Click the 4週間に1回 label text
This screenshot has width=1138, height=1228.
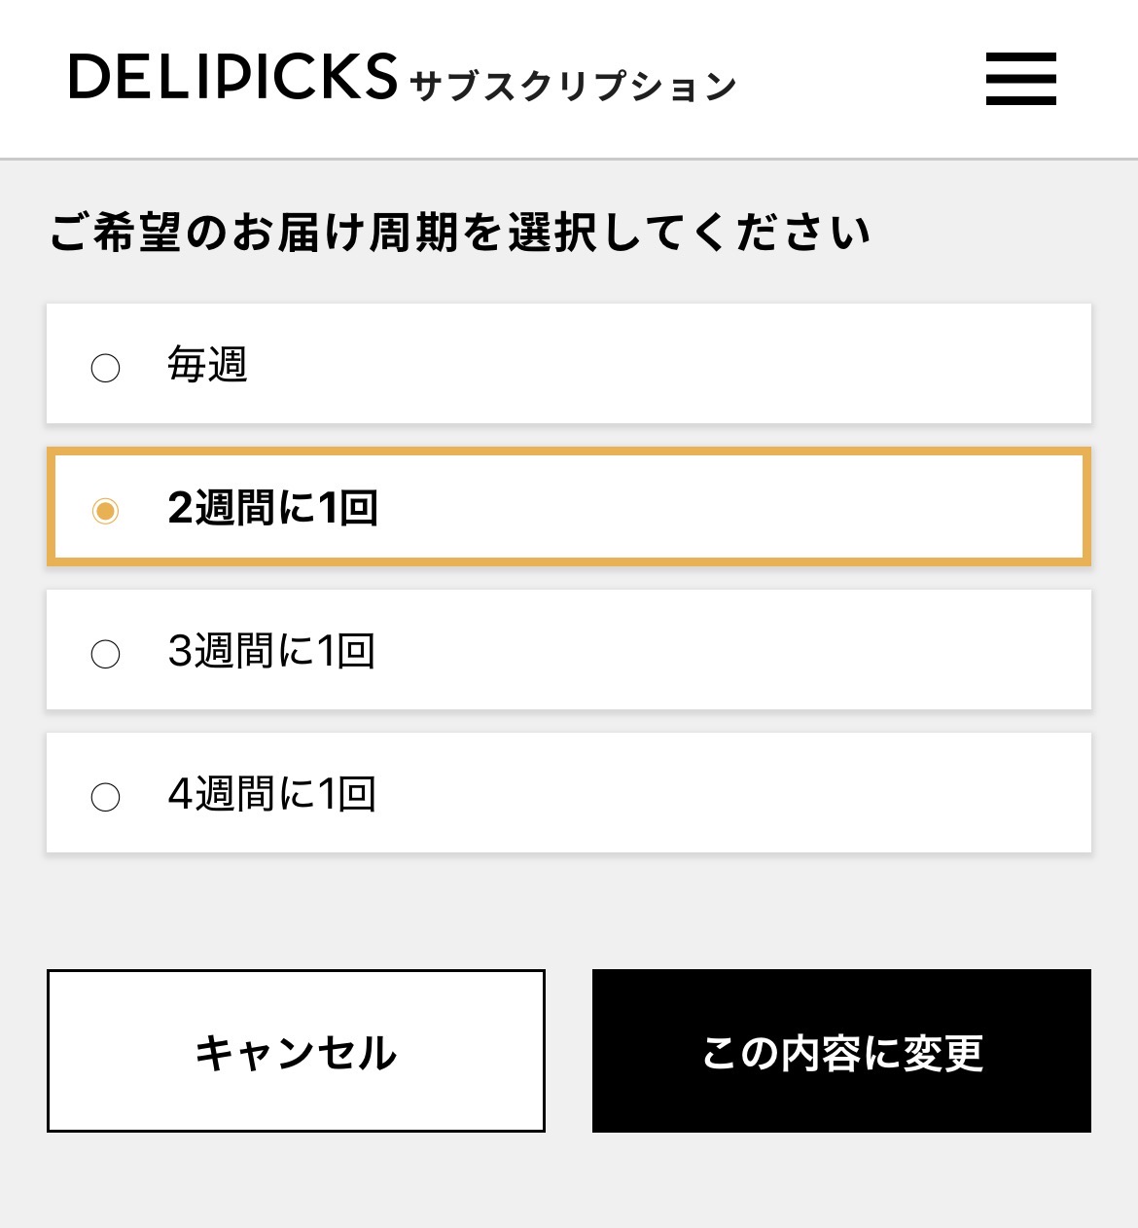point(271,794)
